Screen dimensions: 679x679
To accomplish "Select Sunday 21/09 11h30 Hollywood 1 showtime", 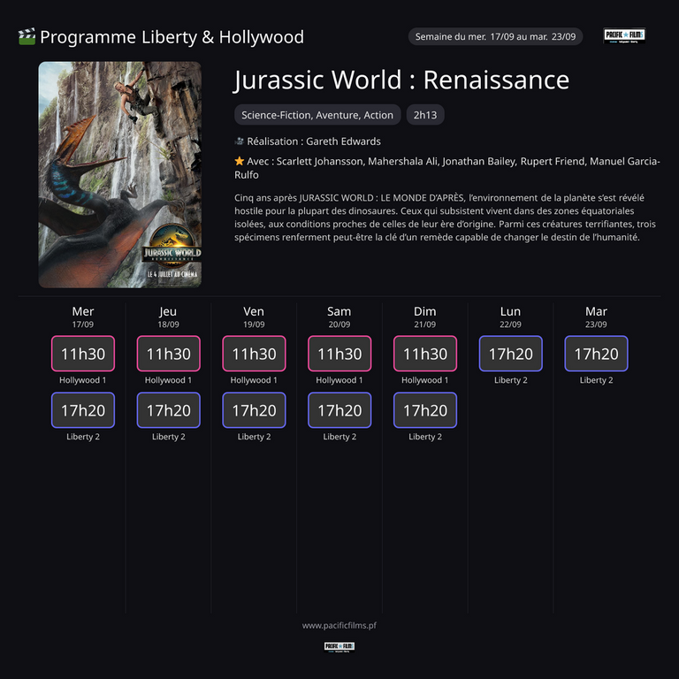I will [425, 354].
